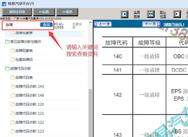
Task: Click the left-arrow panel icon beside 默认视图
Action: coord(177,14)
